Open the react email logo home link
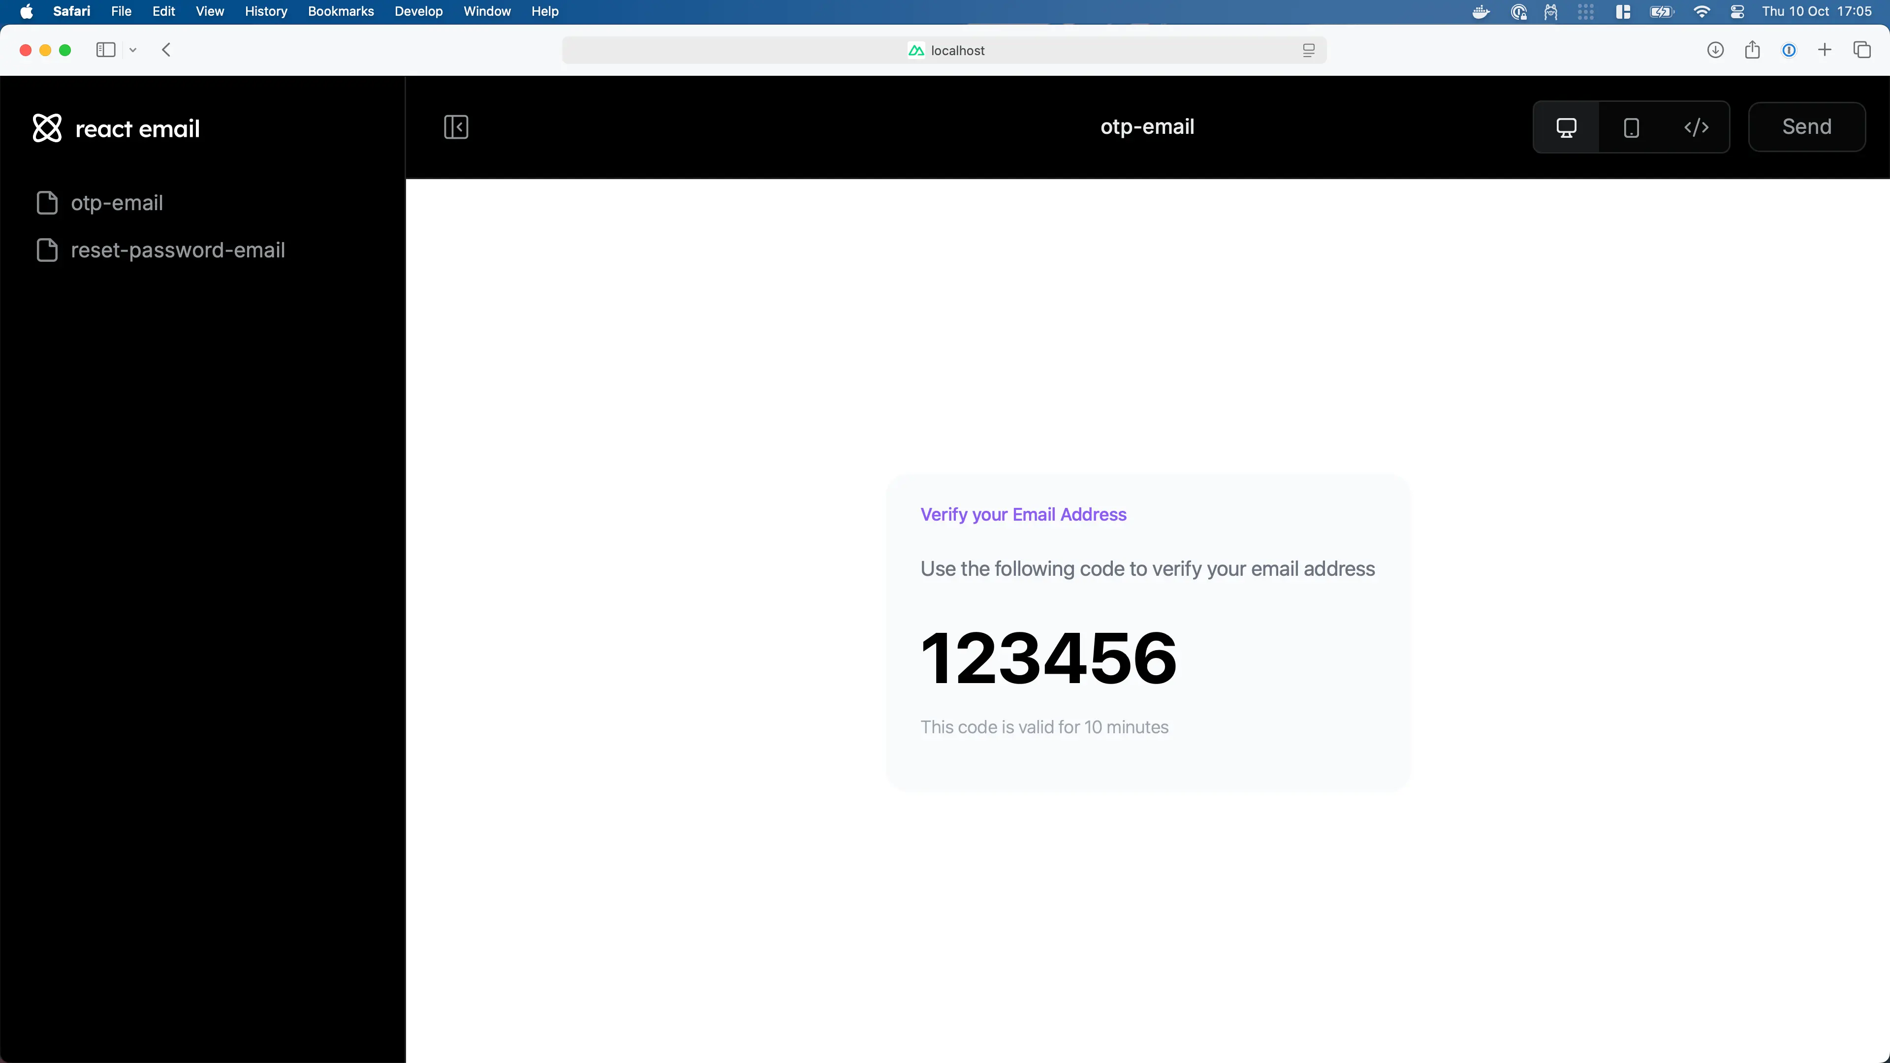Image resolution: width=1890 pixels, height=1063 pixels. [x=116, y=127]
